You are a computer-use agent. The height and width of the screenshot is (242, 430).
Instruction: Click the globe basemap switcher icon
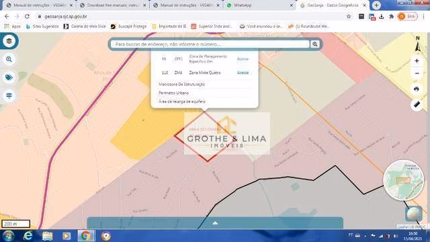(414, 214)
